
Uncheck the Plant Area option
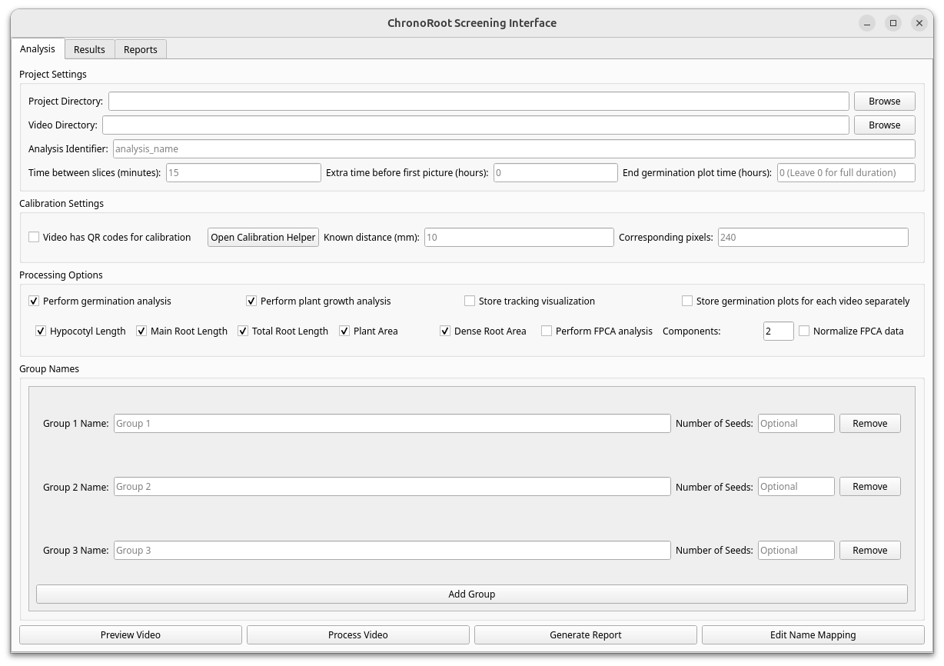click(x=344, y=331)
